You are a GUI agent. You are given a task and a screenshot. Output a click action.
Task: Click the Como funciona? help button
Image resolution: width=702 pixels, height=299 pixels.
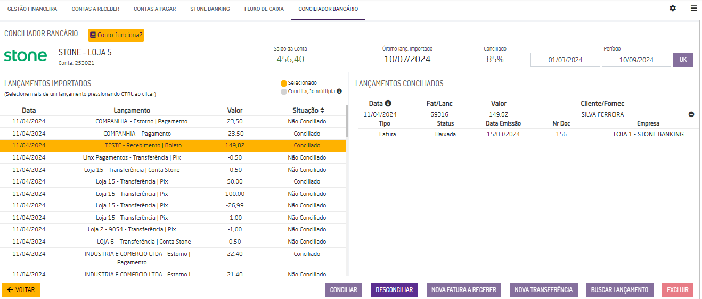[116, 35]
